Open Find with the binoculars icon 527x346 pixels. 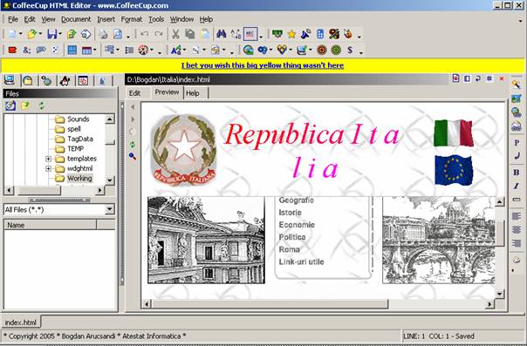[221, 34]
